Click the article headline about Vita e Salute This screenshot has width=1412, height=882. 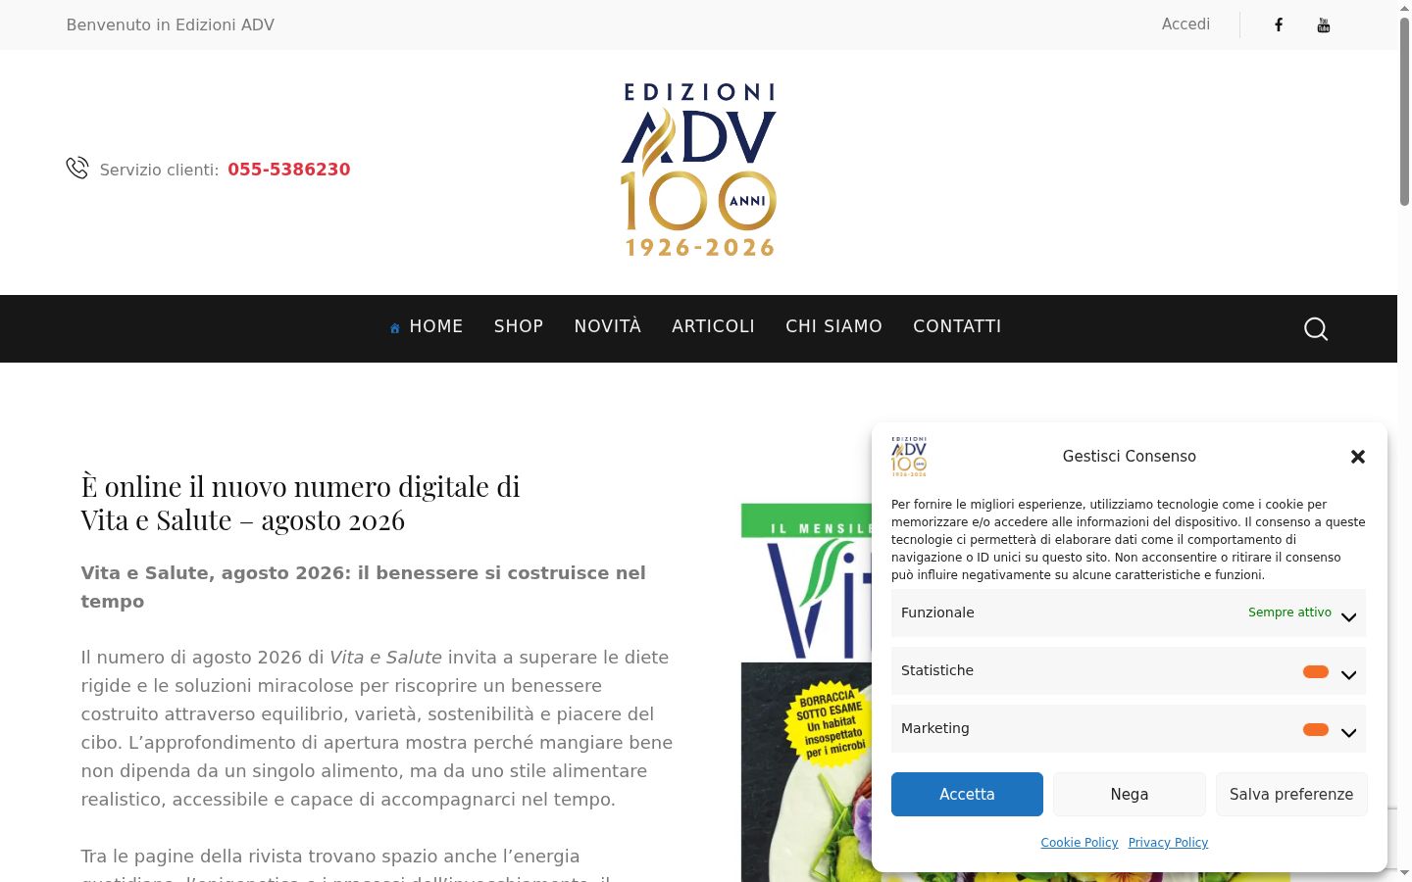click(x=300, y=503)
